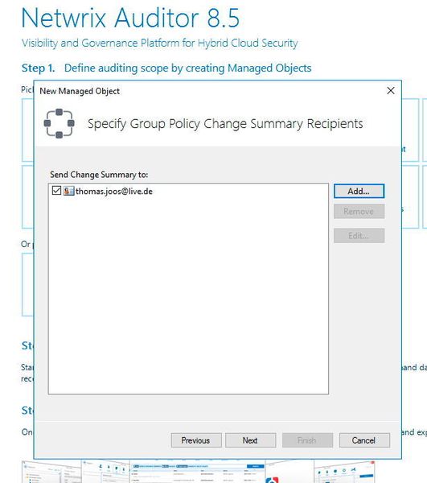Select the thomas.joos@live.de recipient entry
The image size is (427, 483).
[x=114, y=192]
